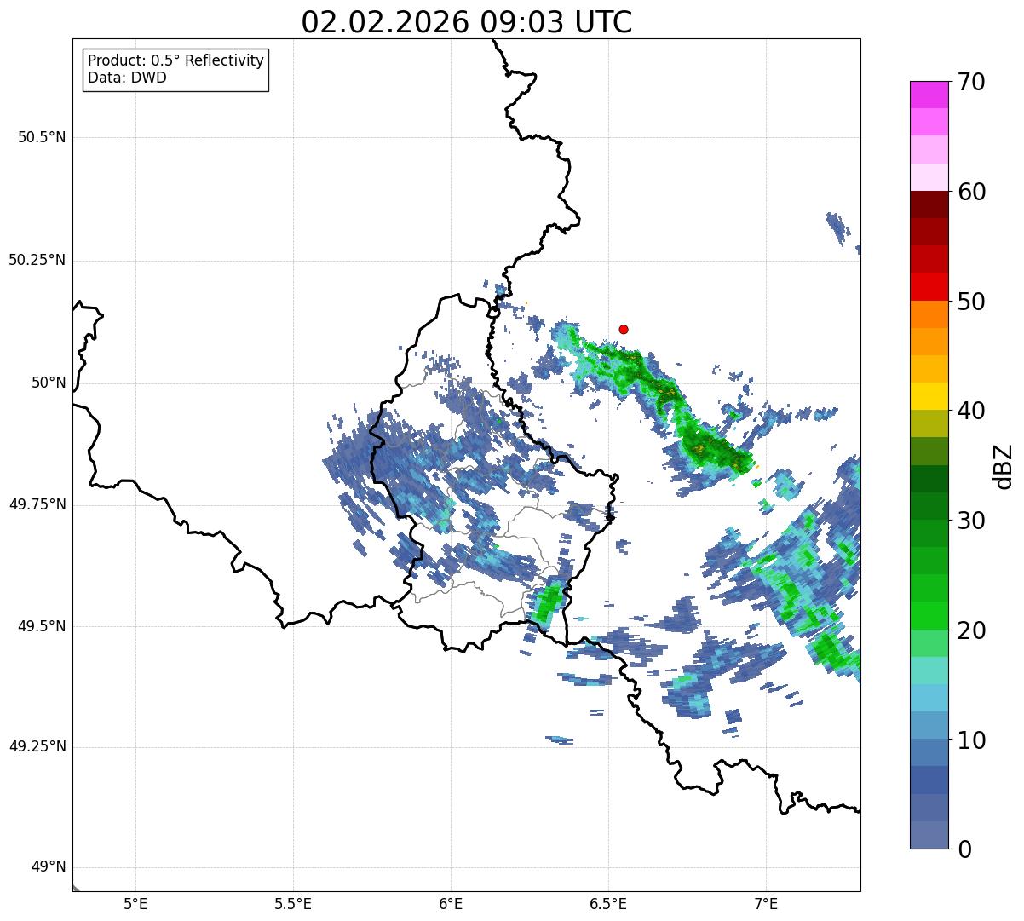The image size is (1024, 921).
Task: Click the 60 tick on the colorbar
Action: pyautogui.click(x=971, y=192)
